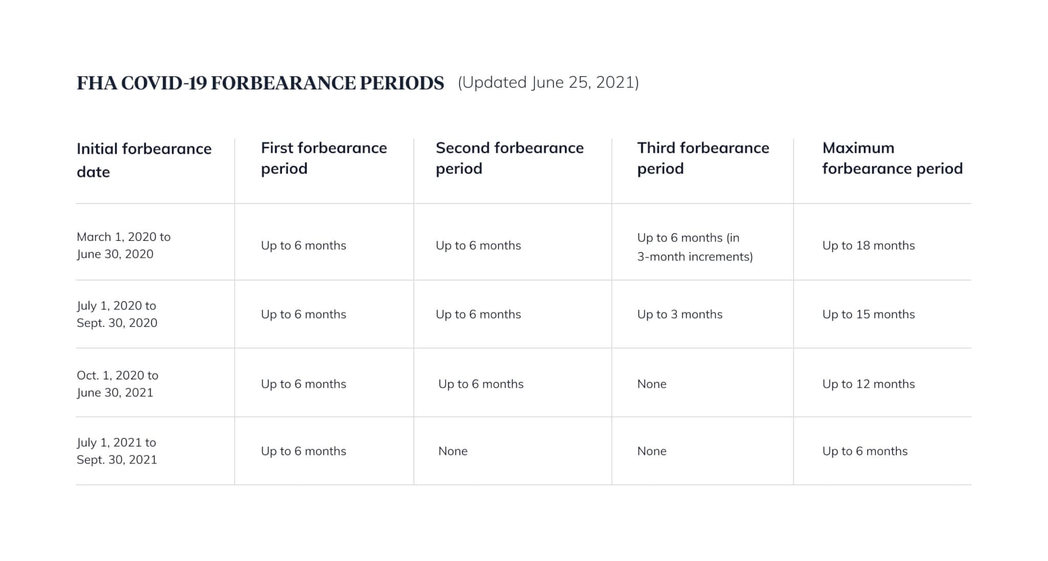
Task: Click the "FHA COVID-19 Forbearance Periods" title
Action: [260, 83]
